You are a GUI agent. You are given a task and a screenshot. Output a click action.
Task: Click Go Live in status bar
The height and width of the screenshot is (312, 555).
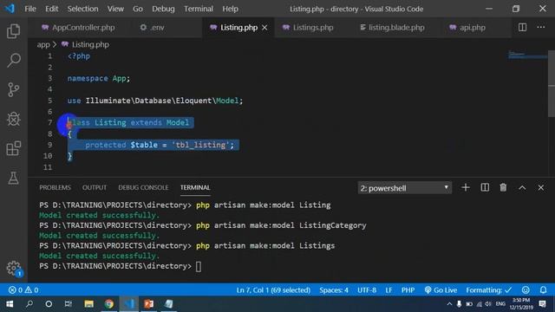[x=441, y=290]
